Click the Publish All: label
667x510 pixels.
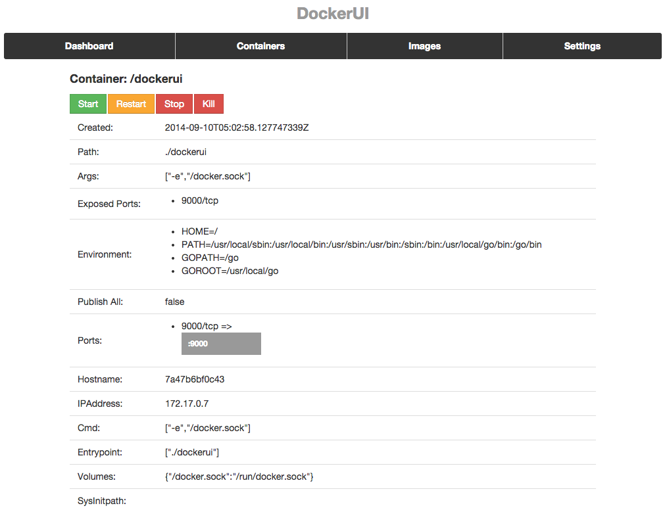[101, 302]
